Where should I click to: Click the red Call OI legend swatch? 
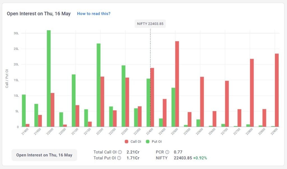(126, 142)
